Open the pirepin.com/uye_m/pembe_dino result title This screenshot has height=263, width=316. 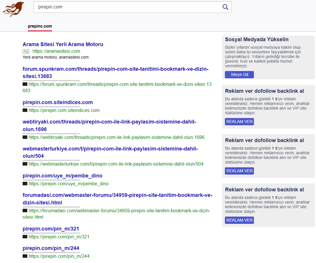pos(62,176)
